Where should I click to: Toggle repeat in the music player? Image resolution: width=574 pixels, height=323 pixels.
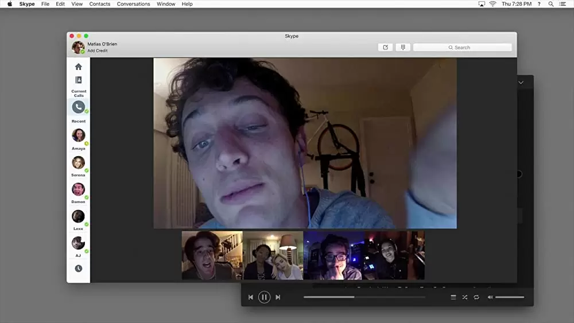click(x=476, y=297)
